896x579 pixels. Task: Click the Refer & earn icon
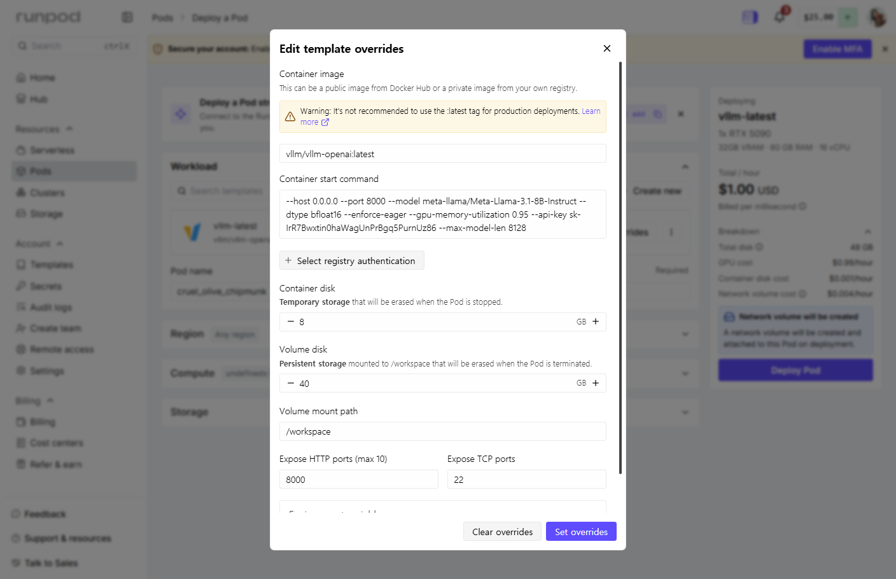[x=21, y=464]
